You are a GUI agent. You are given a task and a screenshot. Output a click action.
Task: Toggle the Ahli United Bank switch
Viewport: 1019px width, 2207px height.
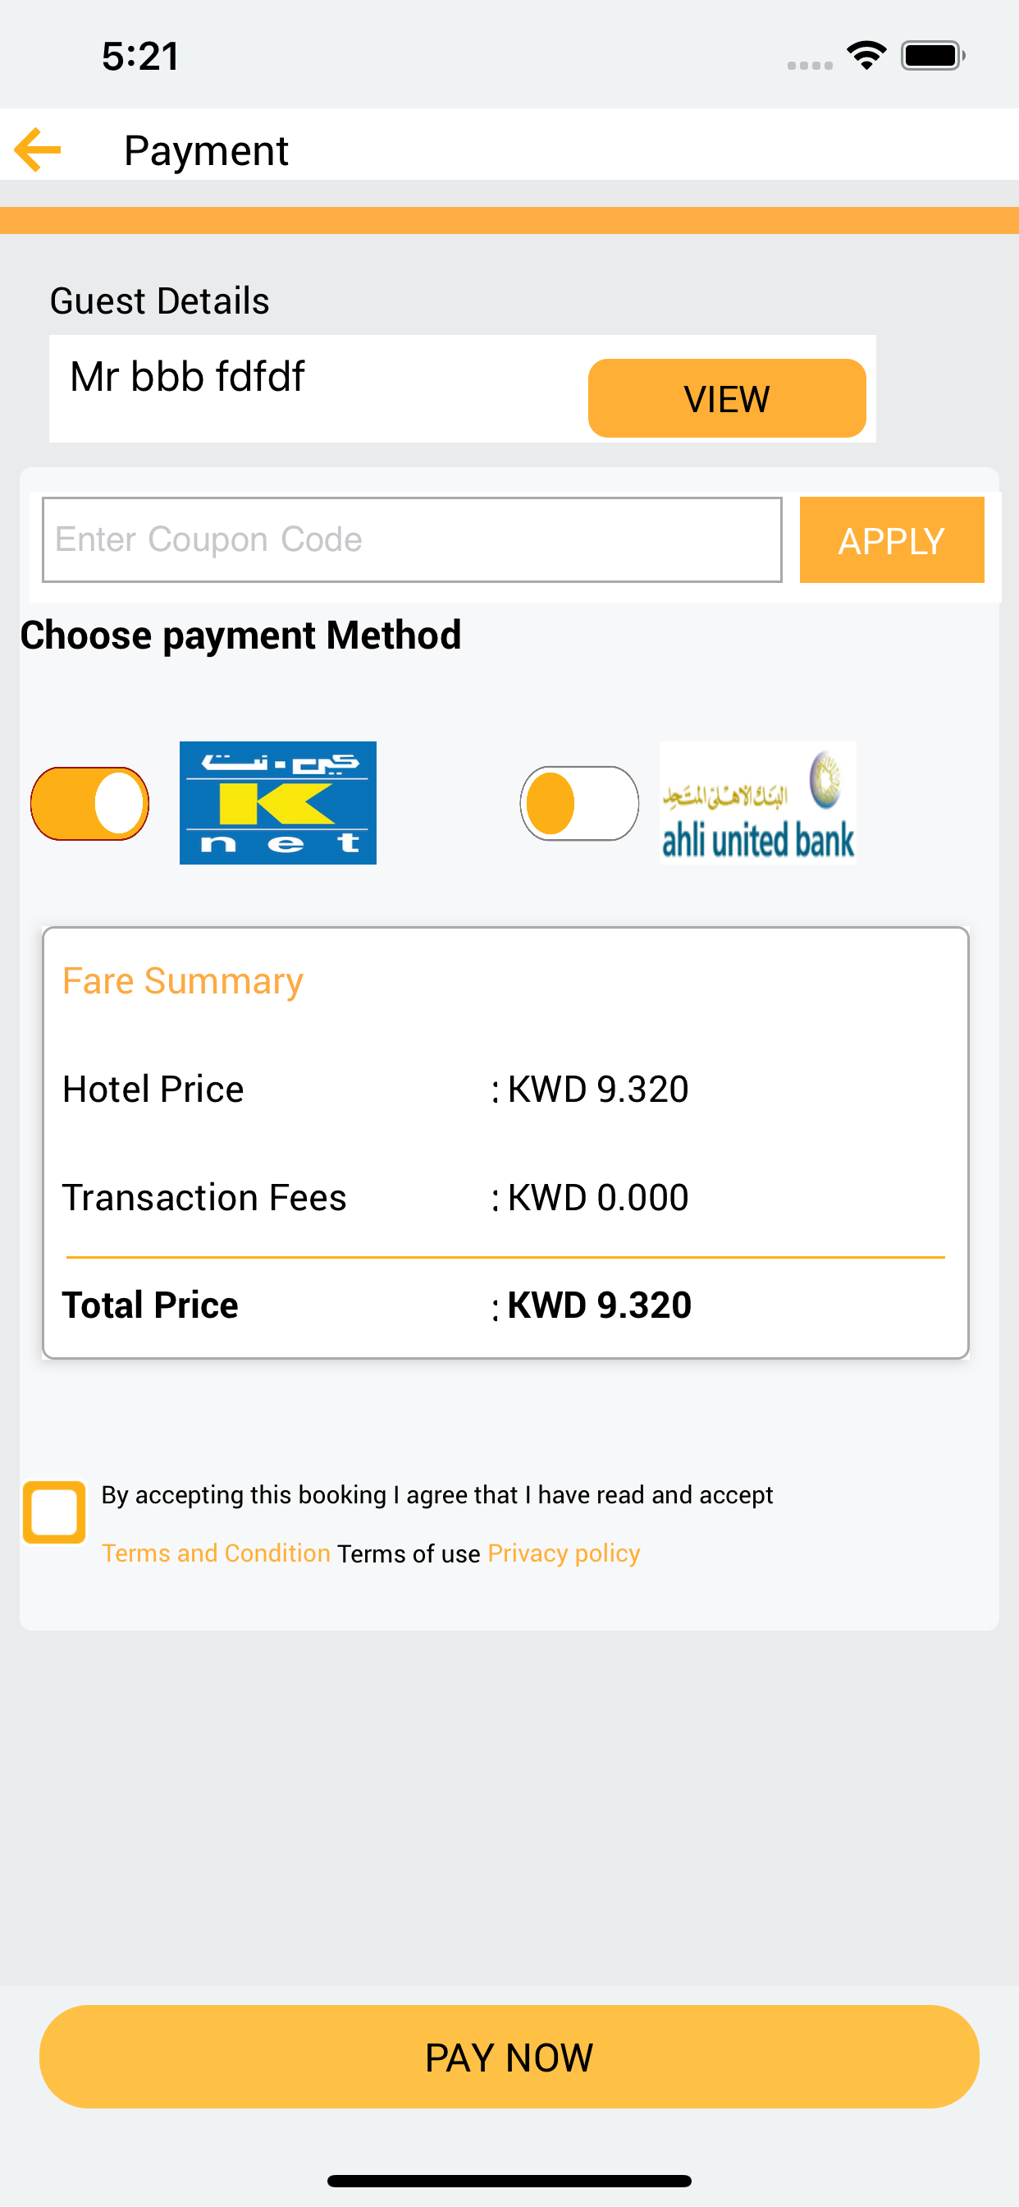[580, 804]
